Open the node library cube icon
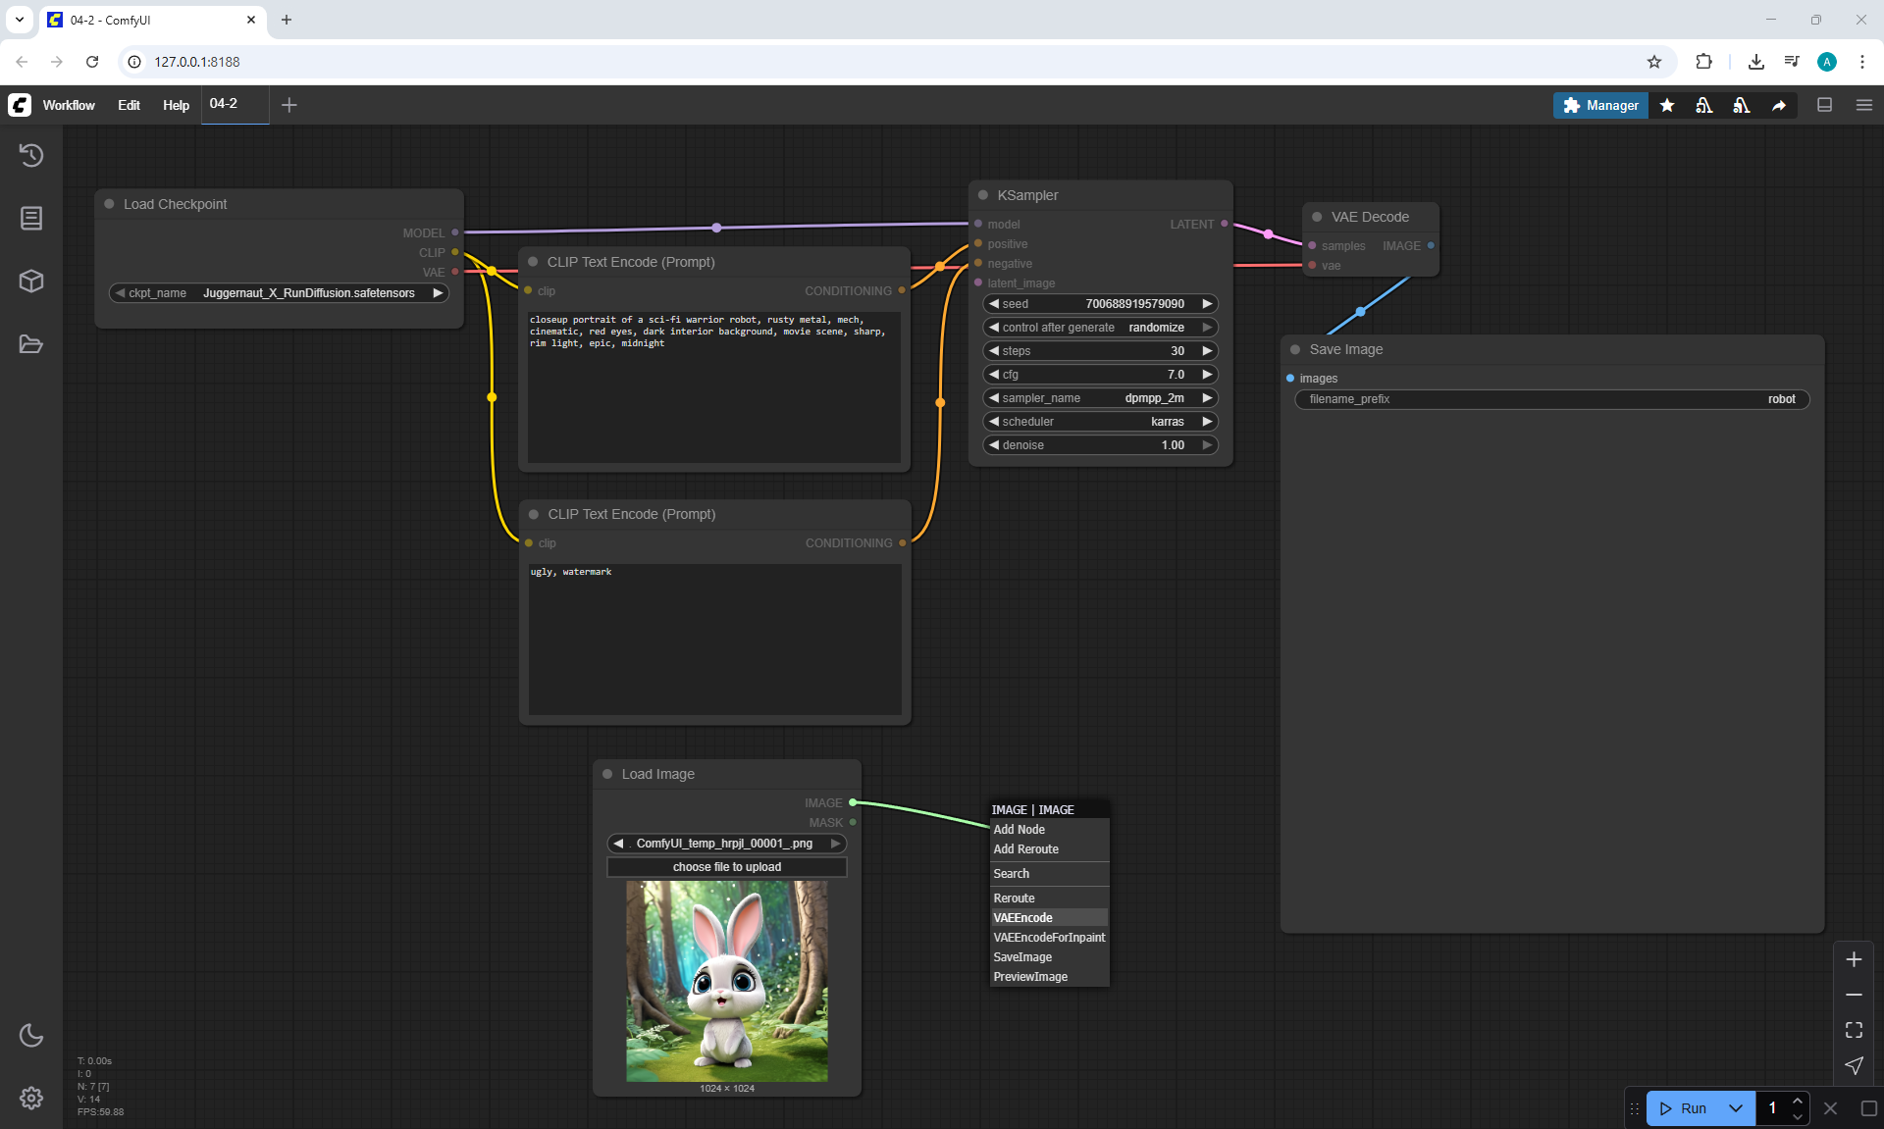1884x1129 pixels. click(x=31, y=282)
